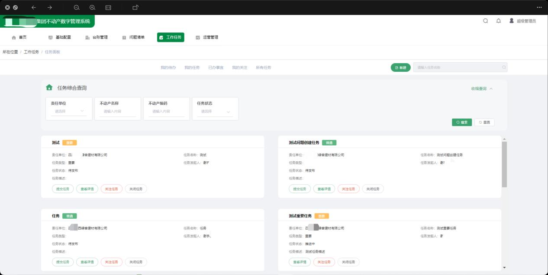
Task: Click the home icon beside 任务综合查询
Action: click(49, 87)
